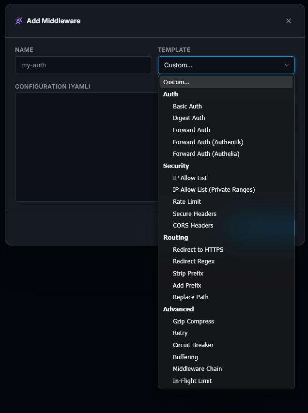Click the Add Middleware plug icon
This screenshot has height=413, width=308.
[x=19, y=21]
